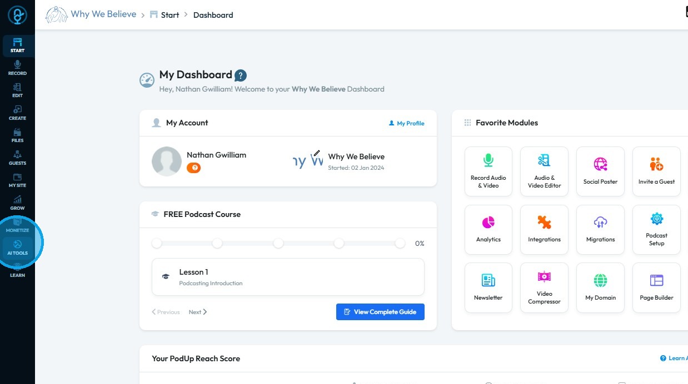Launch the Social Poster module
The image size is (688, 384).
click(600, 171)
